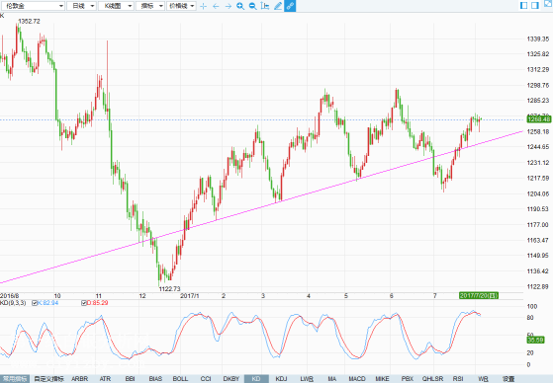The image size is (553, 383).
Task: Open the fifth toolbar dropdown (价格线)
Action: [x=181, y=6]
